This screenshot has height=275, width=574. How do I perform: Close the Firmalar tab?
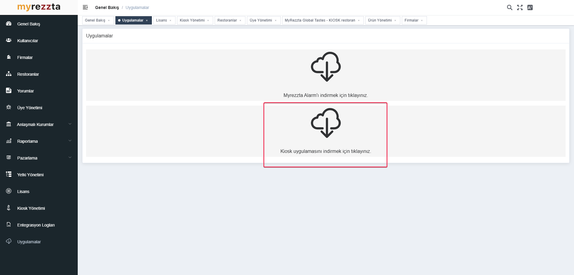pos(422,21)
